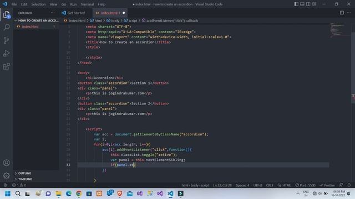
Task: Click Port : 5500 Live Server status
Action: pyautogui.click(x=305, y=185)
